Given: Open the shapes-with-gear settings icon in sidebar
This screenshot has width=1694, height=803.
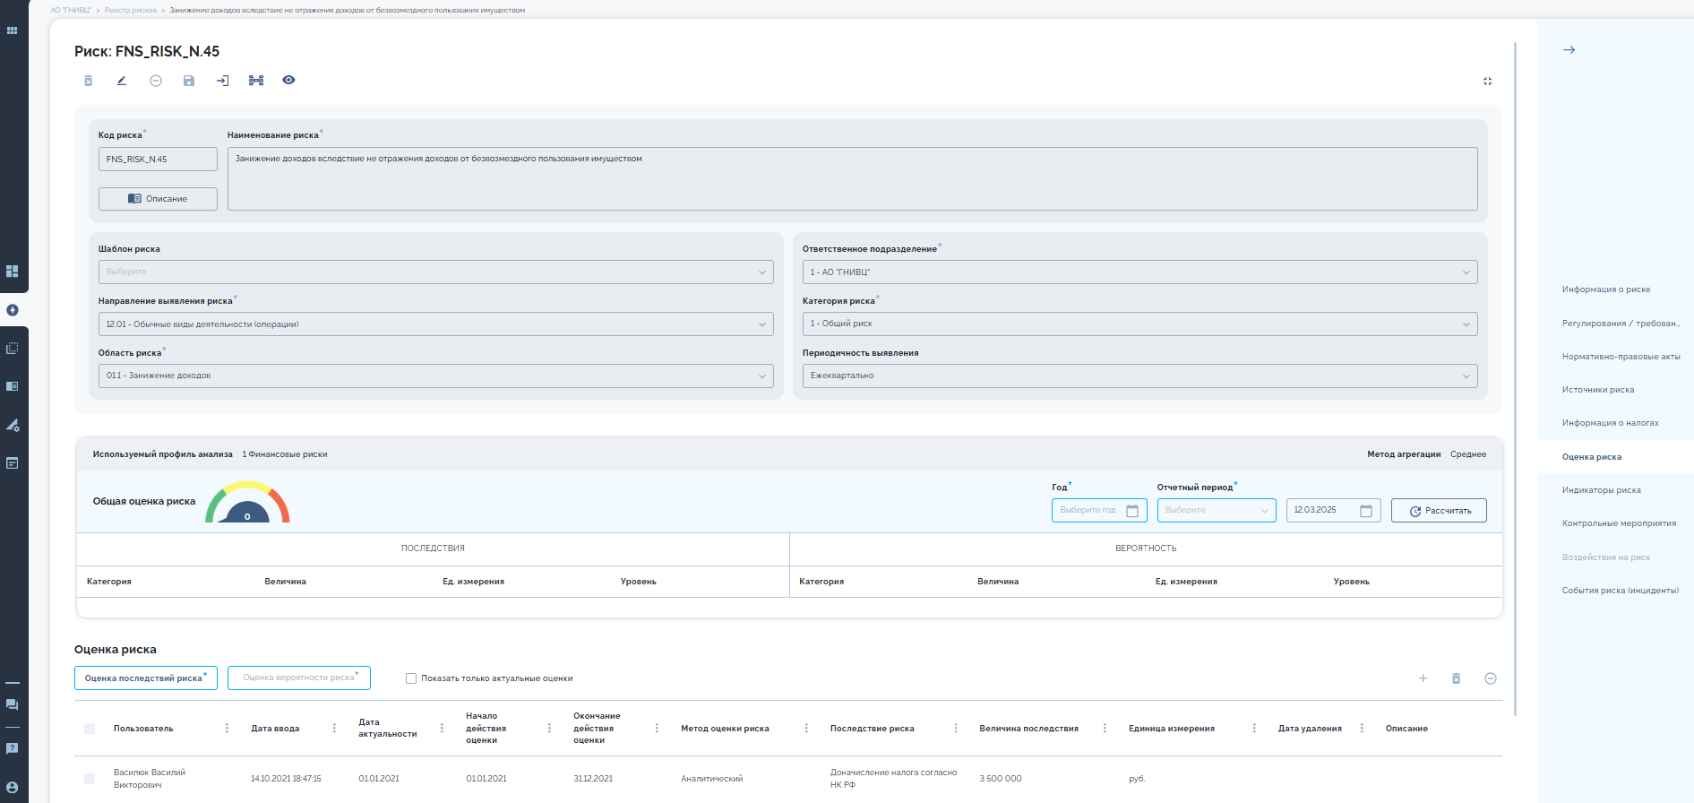Looking at the screenshot, I should coord(13,425).
